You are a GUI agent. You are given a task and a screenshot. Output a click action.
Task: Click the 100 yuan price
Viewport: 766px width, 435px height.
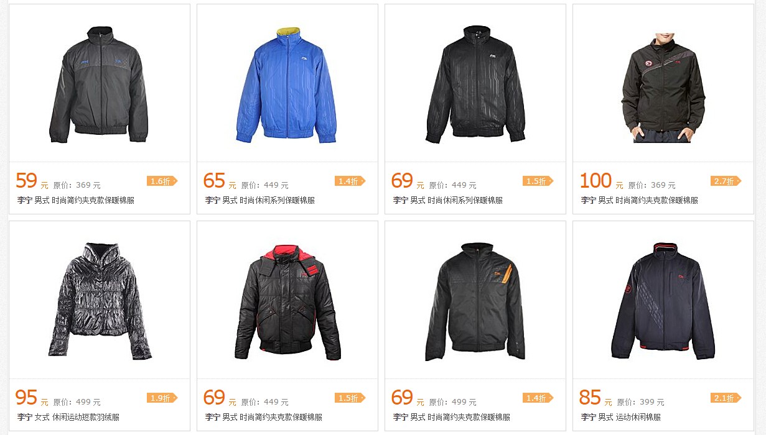596,181
